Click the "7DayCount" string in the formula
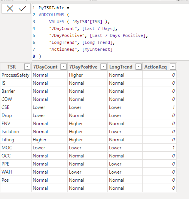 tap(63, 28)
